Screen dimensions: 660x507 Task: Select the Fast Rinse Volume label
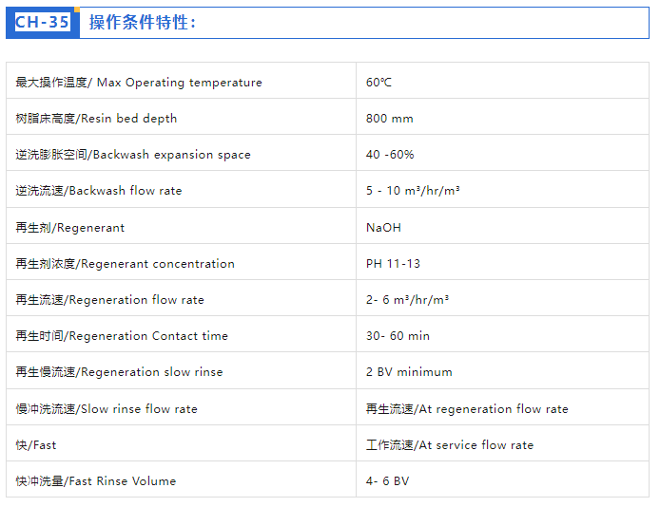[96, 481]
